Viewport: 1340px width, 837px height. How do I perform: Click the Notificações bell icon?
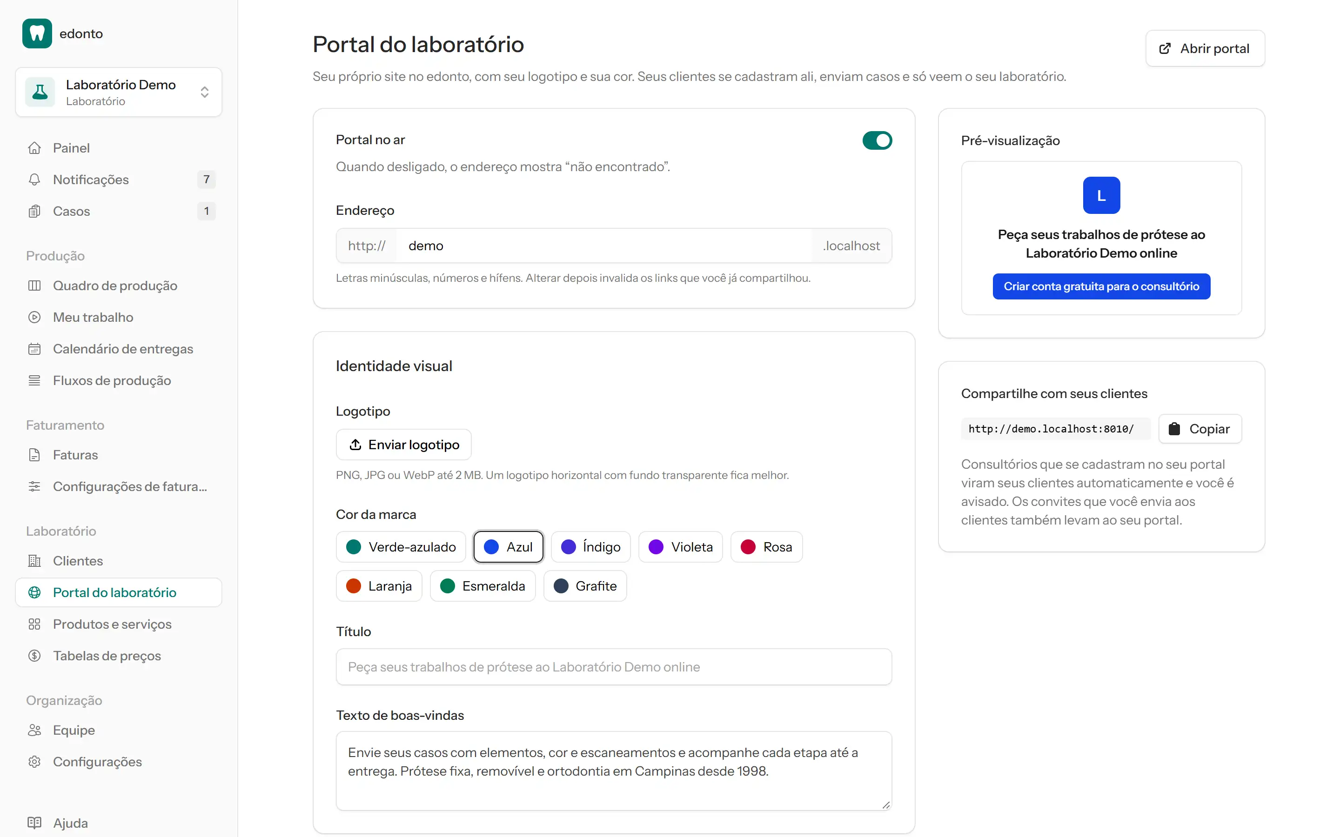[x=34, y=179]
